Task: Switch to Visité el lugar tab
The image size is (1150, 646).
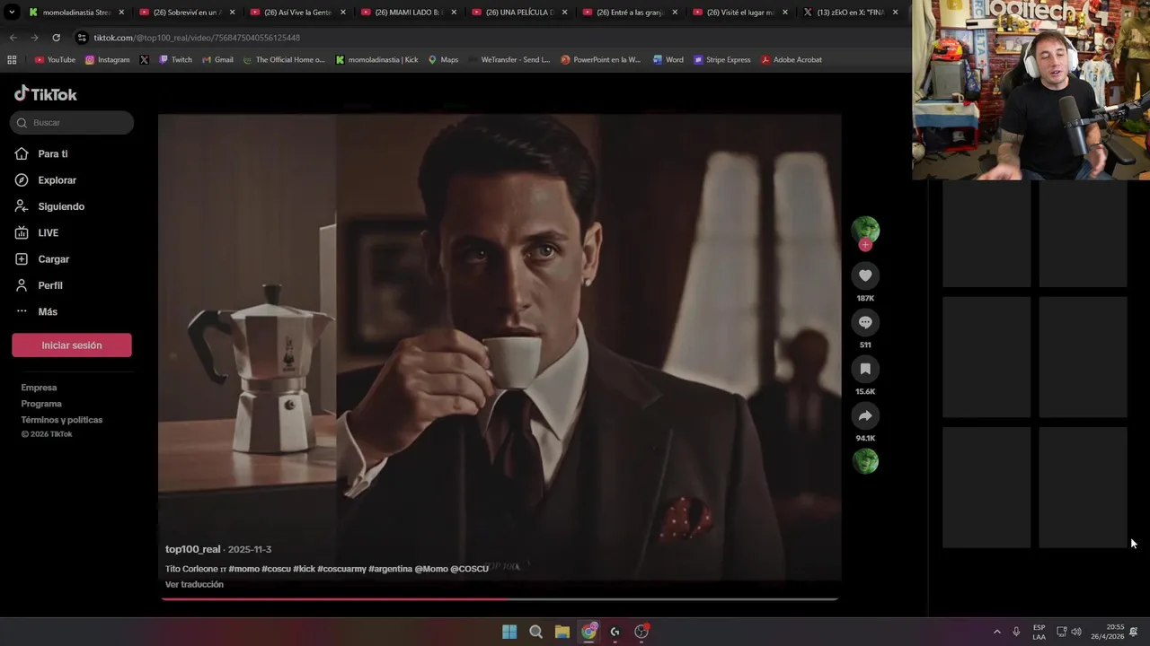Action: [x=740, y=13]
